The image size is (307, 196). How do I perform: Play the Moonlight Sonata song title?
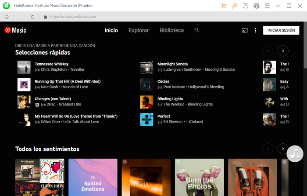click(x=173, y=64)
